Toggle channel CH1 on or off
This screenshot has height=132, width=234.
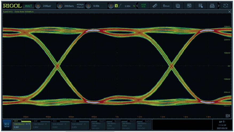tap(20, 124)
